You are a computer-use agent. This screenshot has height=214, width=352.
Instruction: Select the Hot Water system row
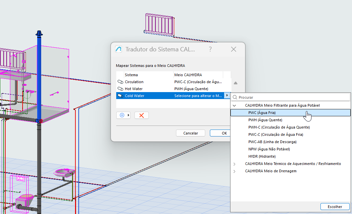pyautogui.click(x=174, y=89)
